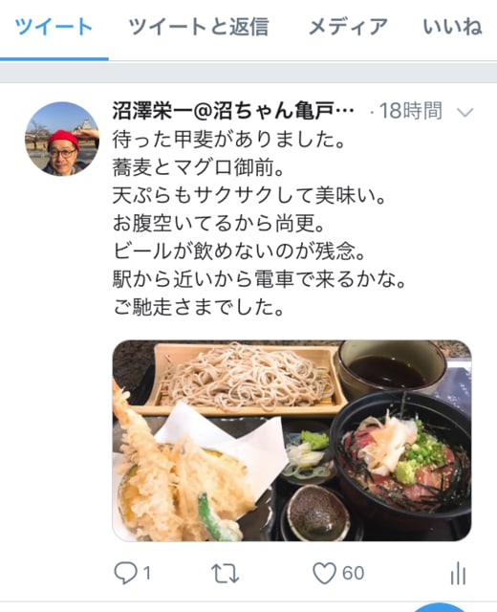This screenshot has height=612, width=497.
Task: Open tweet analytics bar chart icon
Action: click(459, 573)
